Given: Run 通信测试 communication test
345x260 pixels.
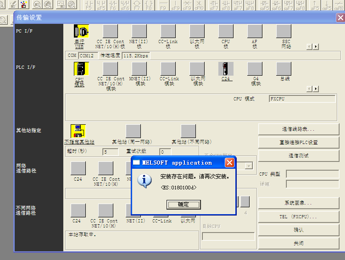Looking at the screenshot, I should coord(298,156).
